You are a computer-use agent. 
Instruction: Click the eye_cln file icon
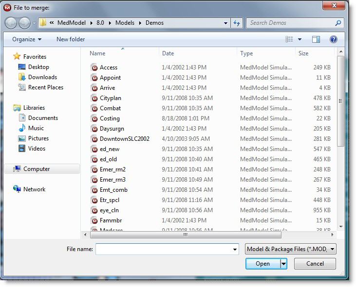[94, 210]
